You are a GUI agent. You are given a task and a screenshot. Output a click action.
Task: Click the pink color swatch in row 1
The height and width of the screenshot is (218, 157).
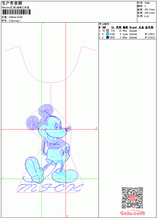pyautogui.click(x=108, y=31)
